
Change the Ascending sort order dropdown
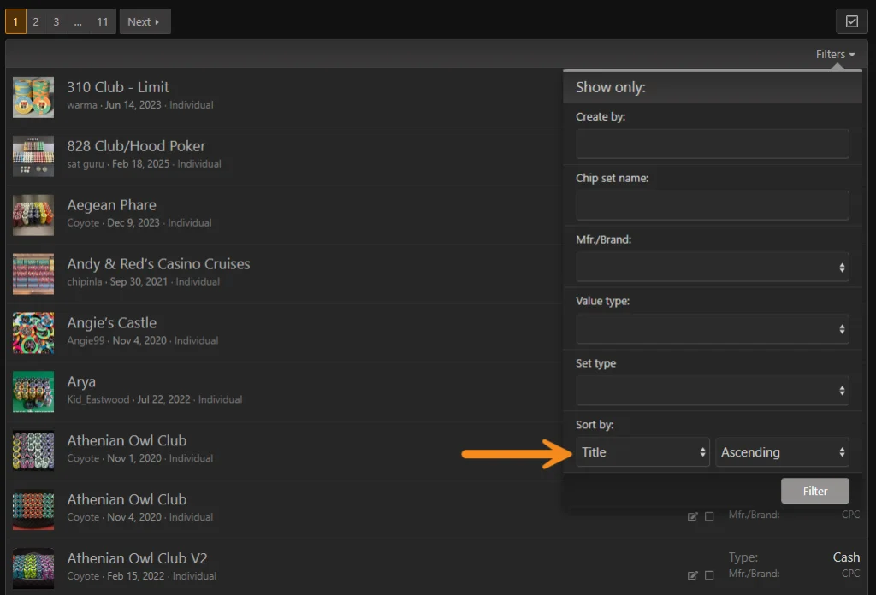pyautogui.click(x=782, y=452)
